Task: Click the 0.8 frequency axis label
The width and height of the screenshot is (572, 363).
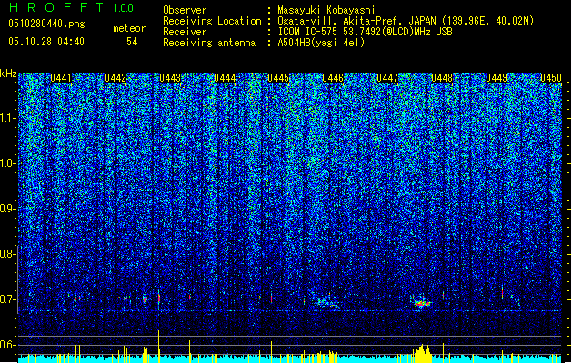Action: click(7, 254)
